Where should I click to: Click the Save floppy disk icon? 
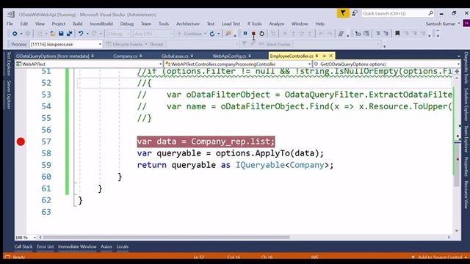click(x=61, y=34)
